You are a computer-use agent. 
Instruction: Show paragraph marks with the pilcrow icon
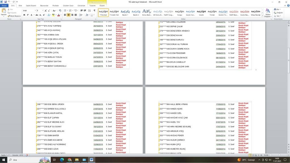pyautogui.click(x=94, y=10)
